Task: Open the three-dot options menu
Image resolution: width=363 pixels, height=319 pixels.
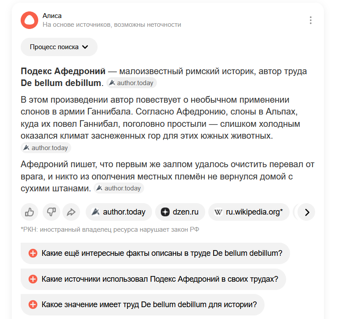Action: (311, 20)
